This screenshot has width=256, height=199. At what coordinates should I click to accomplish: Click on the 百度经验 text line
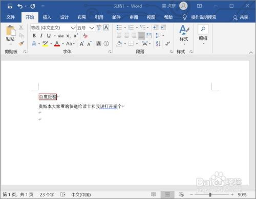tap(48, 97)
